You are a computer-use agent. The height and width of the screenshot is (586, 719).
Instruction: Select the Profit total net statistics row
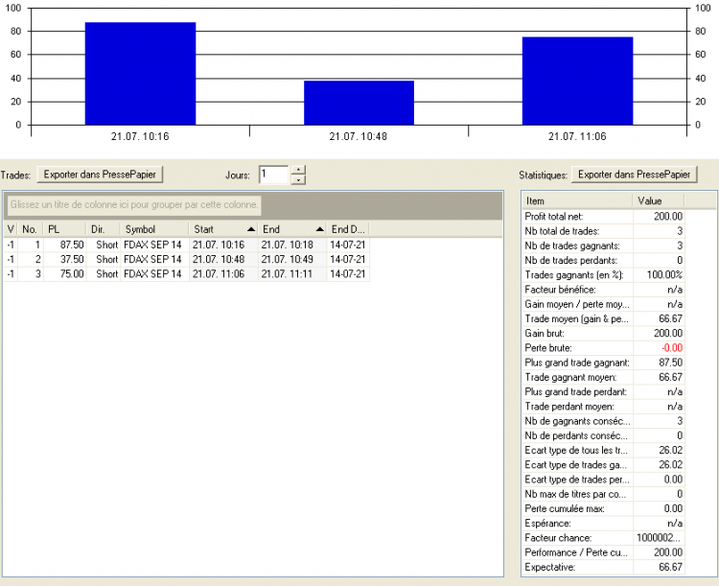603,216
